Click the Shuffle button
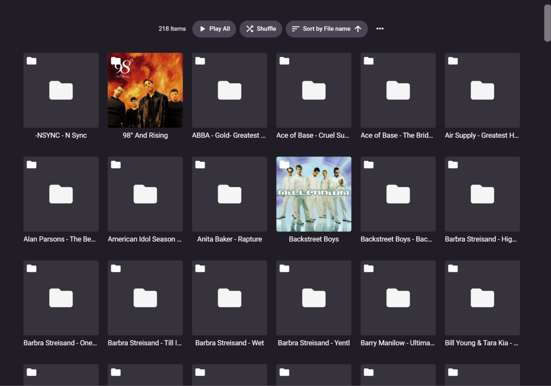Screen dimensions: 551x386 (261, 28)
